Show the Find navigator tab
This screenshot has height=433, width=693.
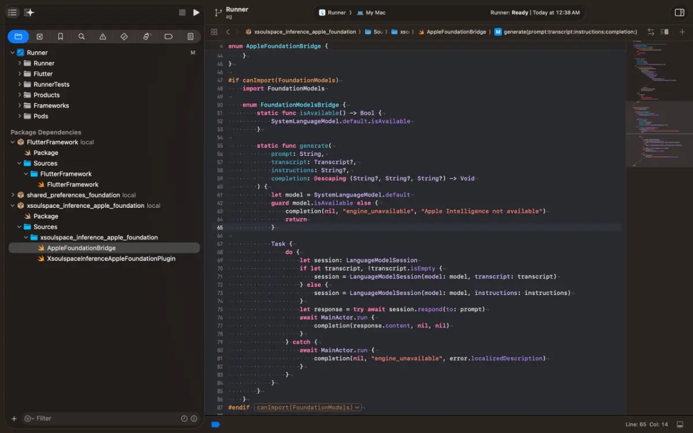coord(81,36)
